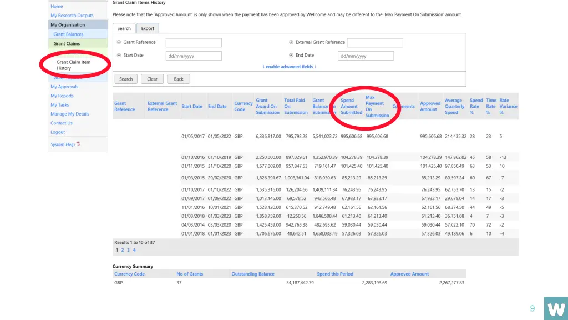
Task: Select the External Grant Reference radio button
Action: click(291, 42)
